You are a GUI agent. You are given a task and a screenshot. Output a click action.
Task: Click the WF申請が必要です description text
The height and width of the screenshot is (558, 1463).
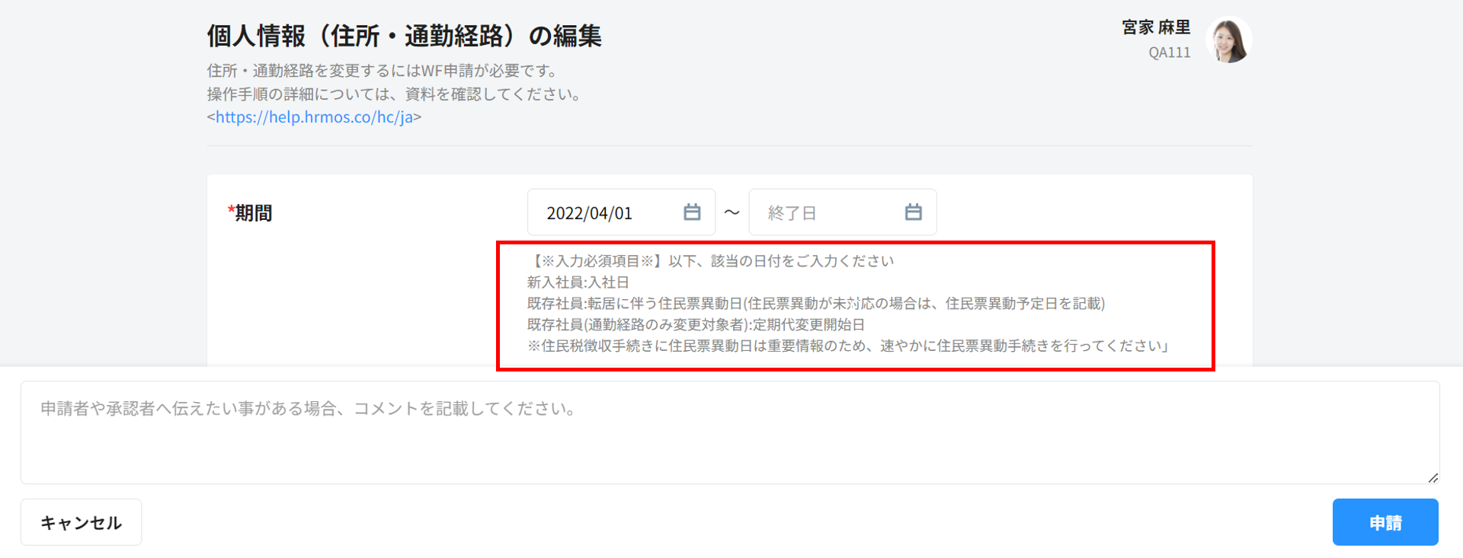(x=383, y=71)
